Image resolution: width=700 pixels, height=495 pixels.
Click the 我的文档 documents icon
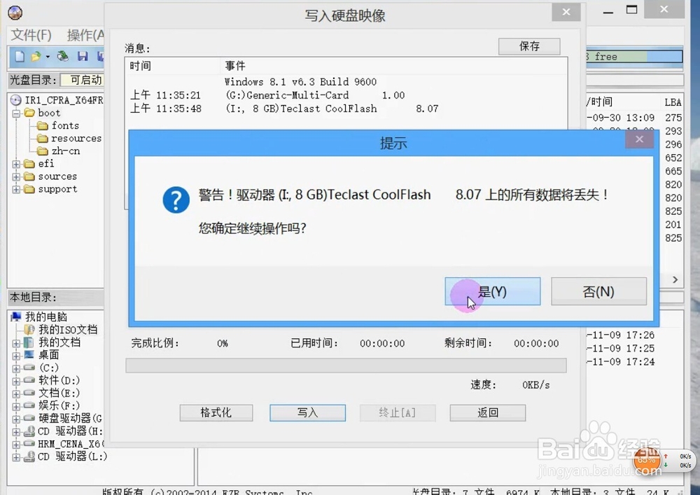point(29,342)
